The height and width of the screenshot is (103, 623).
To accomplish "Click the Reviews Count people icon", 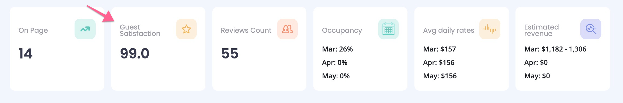I will point(287,29).
